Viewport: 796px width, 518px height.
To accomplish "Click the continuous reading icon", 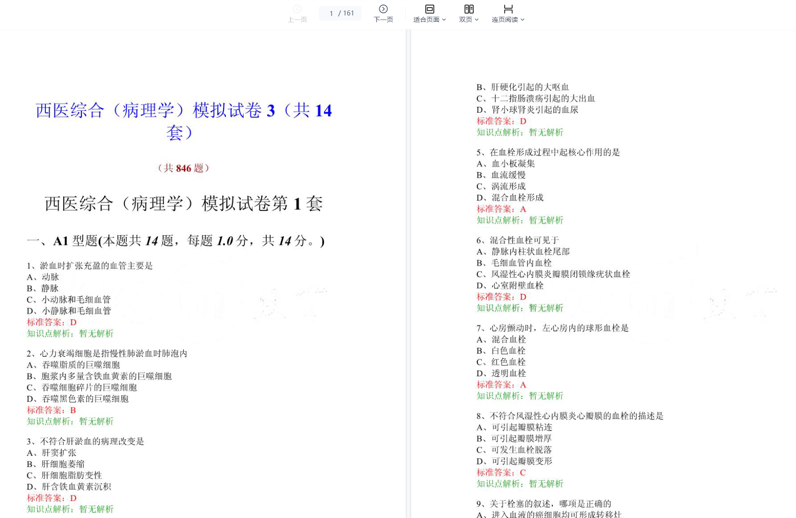I will (x=508, y=9).
